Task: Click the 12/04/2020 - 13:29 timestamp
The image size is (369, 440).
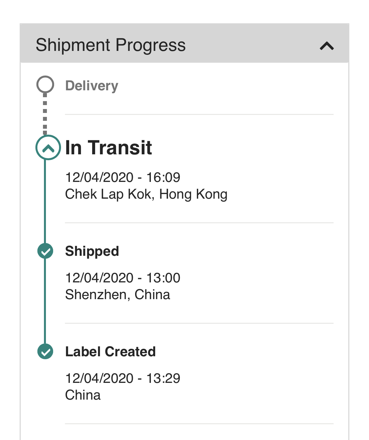Action: [x=123, y=378]
